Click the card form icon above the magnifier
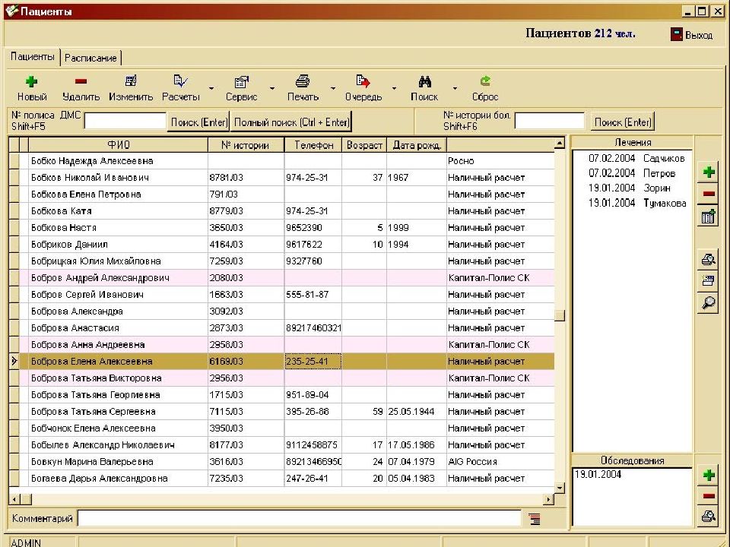Screen dimensions: 730x547 tap(709, 280)
